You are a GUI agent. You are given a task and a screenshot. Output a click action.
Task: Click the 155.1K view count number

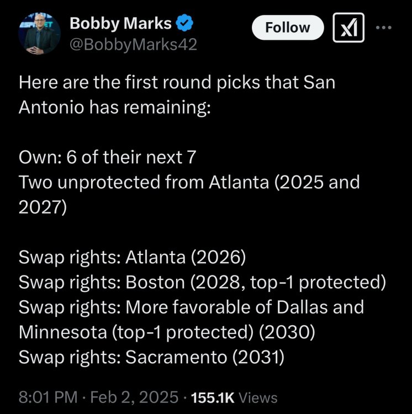[212, 397]
